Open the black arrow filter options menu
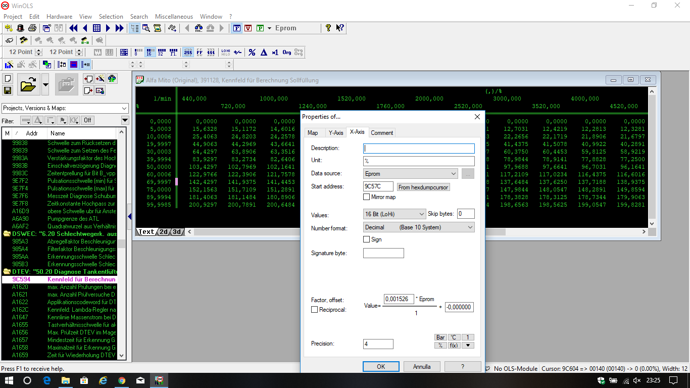 tap(125, 120)
